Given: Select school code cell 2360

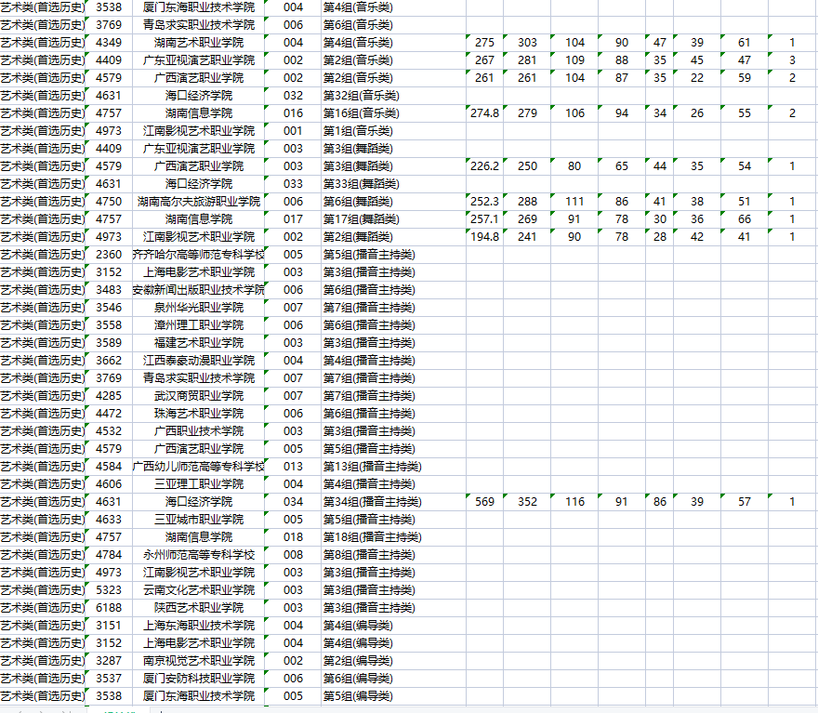Looking at the screenshot, I should (109, 255).
